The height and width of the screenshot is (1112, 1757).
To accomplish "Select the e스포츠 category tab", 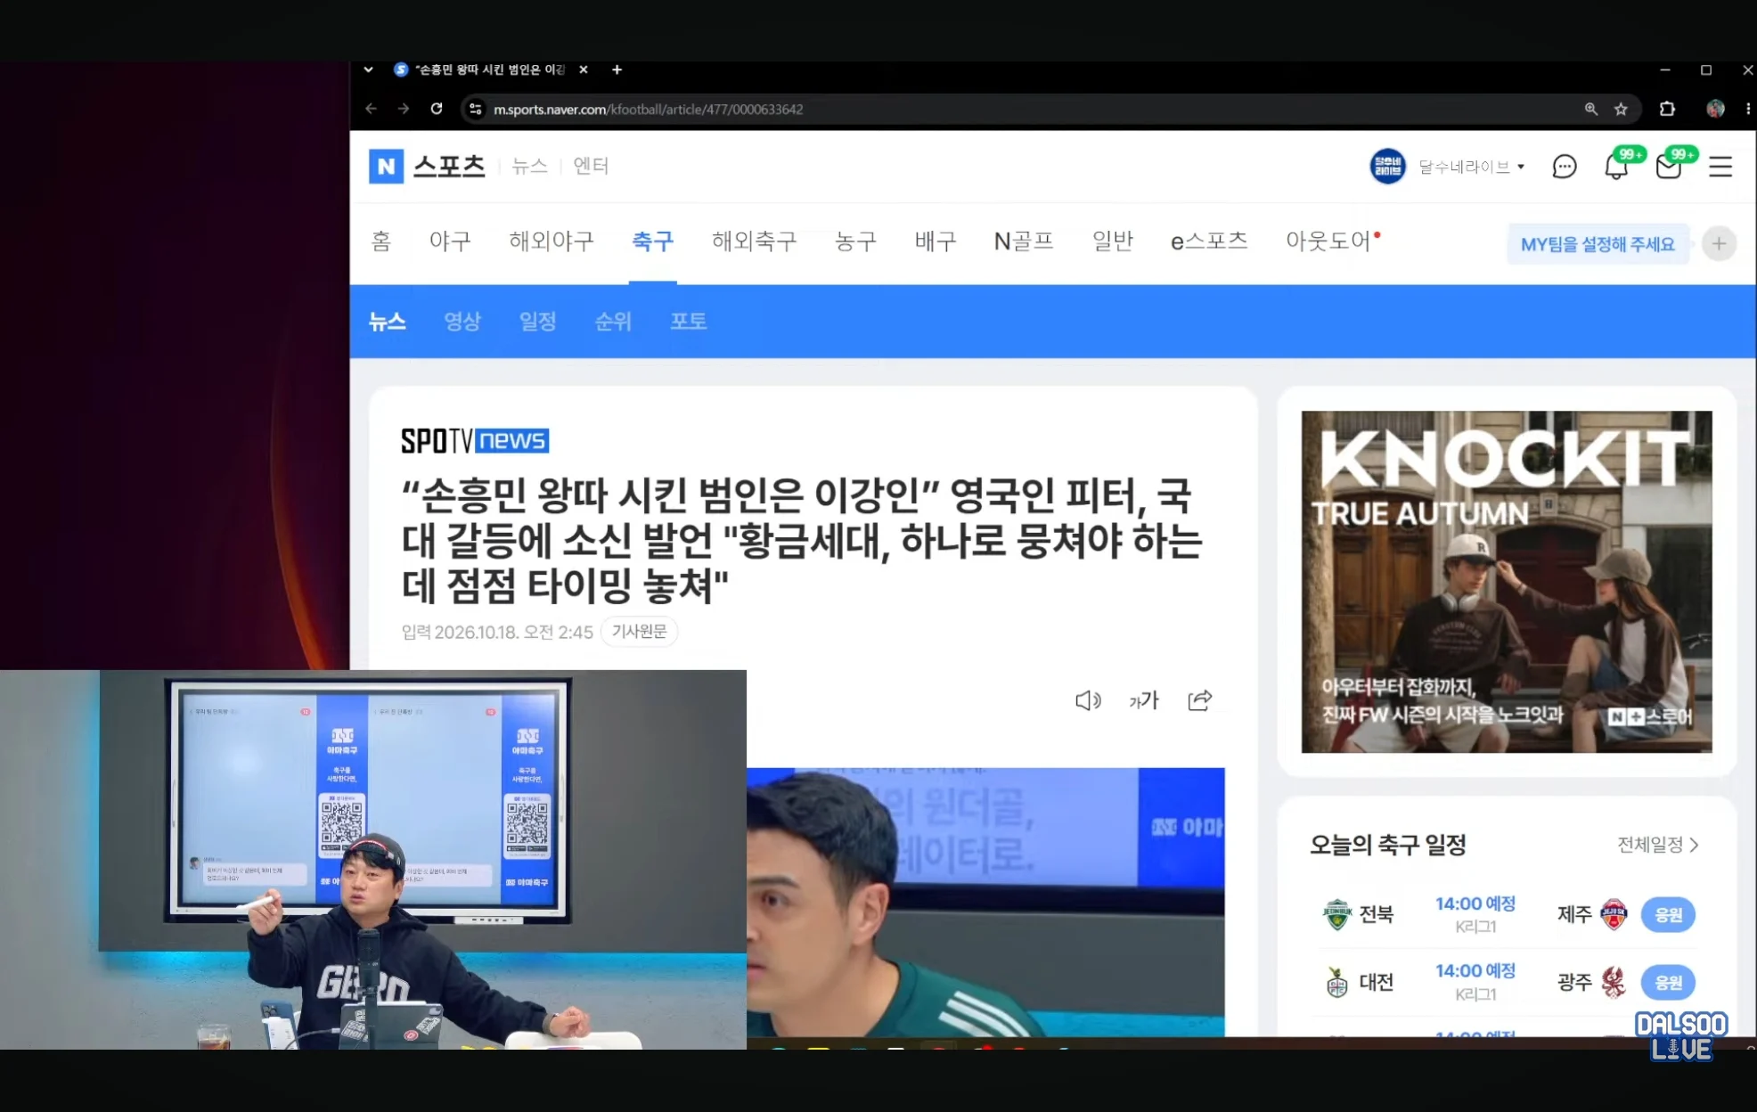I will [1209, 241].
